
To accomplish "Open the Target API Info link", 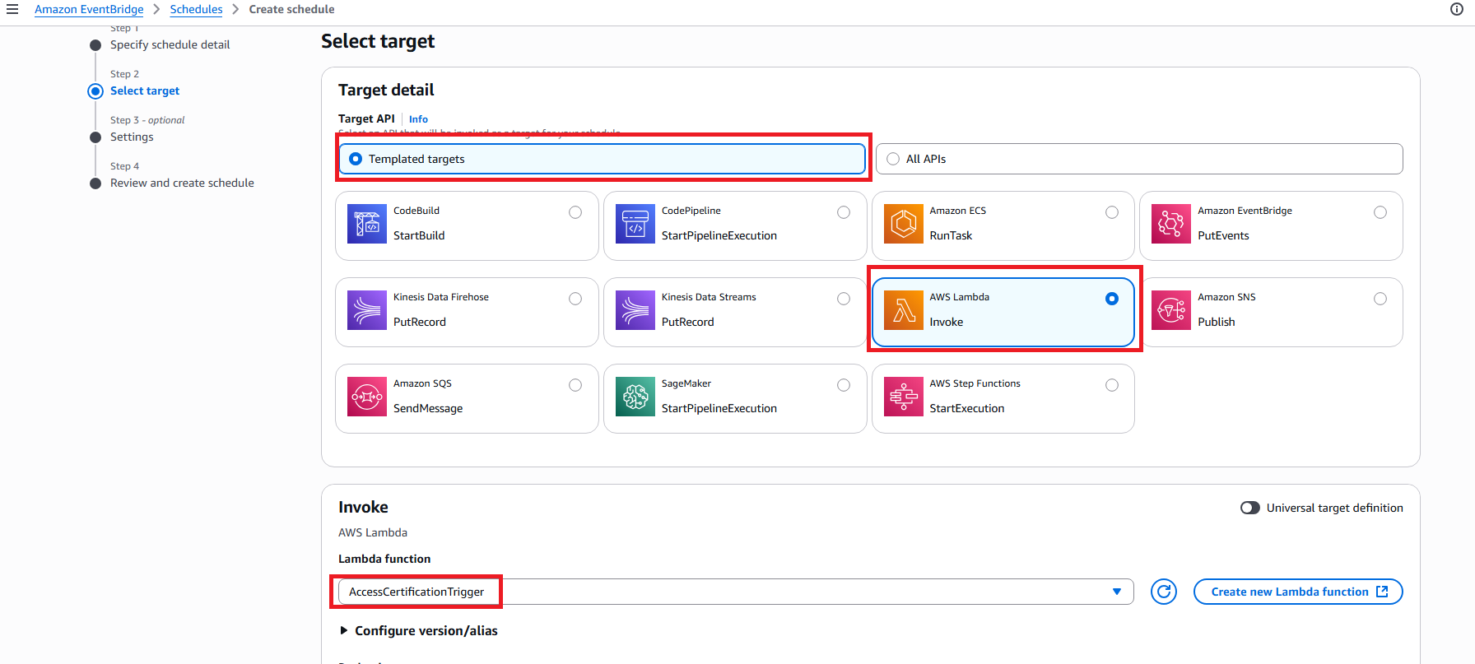I will coord(418,119).
